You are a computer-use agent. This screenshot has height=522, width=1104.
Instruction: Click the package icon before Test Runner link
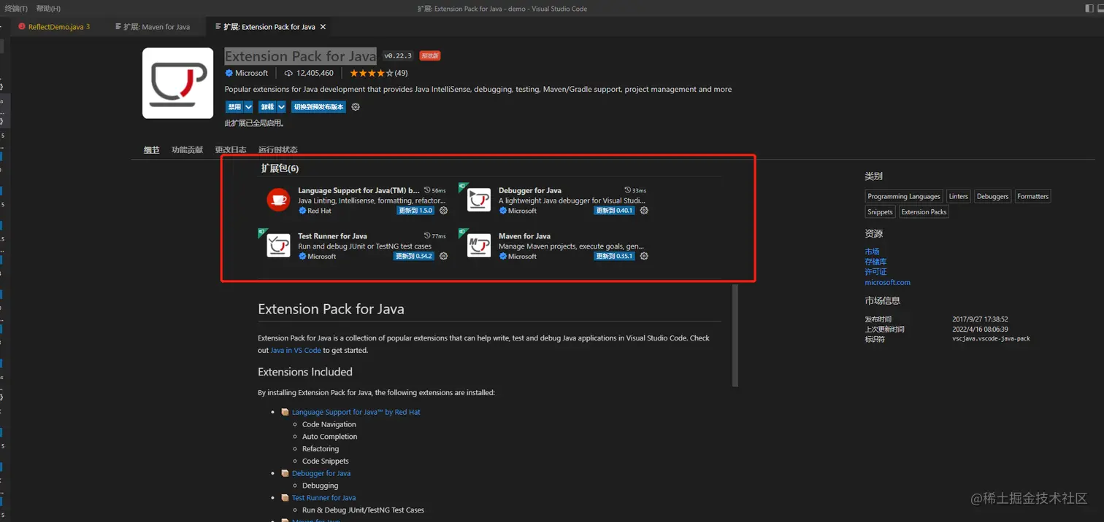[285, 498]
